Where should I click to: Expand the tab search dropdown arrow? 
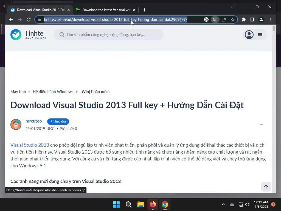coord(232,7)
